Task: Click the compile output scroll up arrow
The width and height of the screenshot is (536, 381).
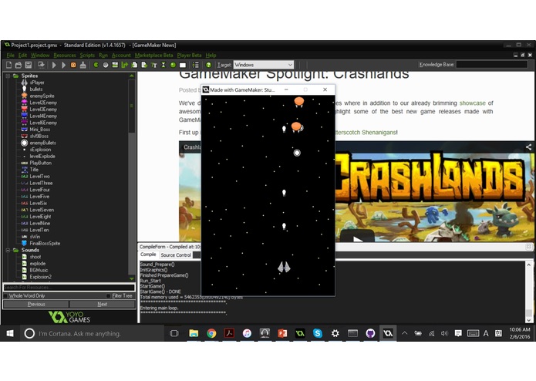Action: 529,265
